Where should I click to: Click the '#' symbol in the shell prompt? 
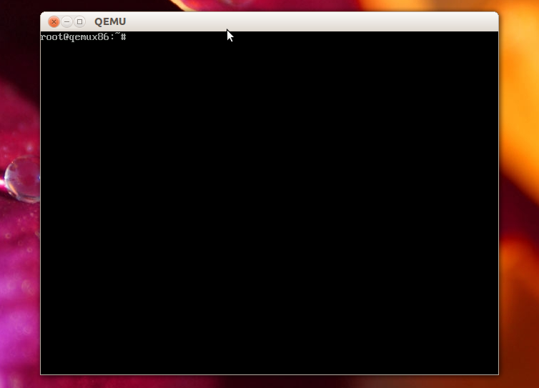click(124, 36)
